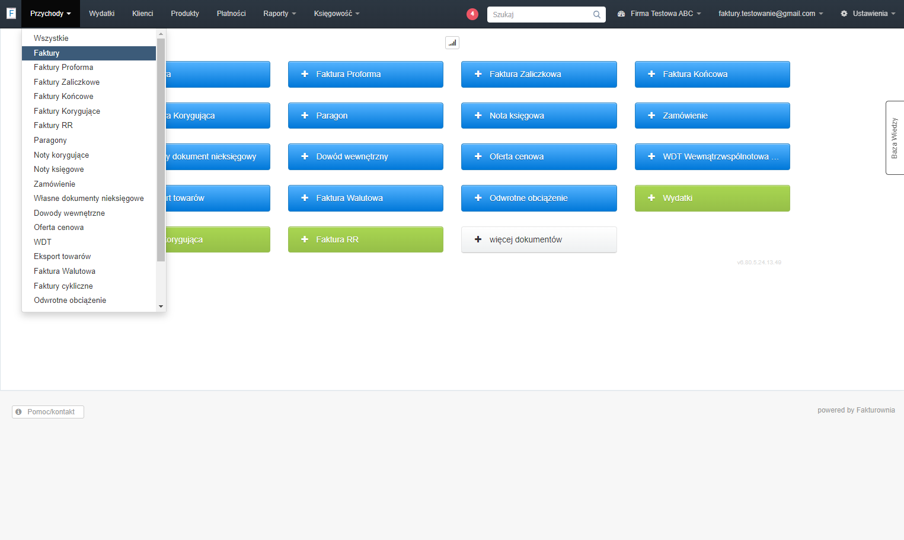
Task: Select Faktury in the dropdown list
Action: pyautogui.click(x=89, y=53)
